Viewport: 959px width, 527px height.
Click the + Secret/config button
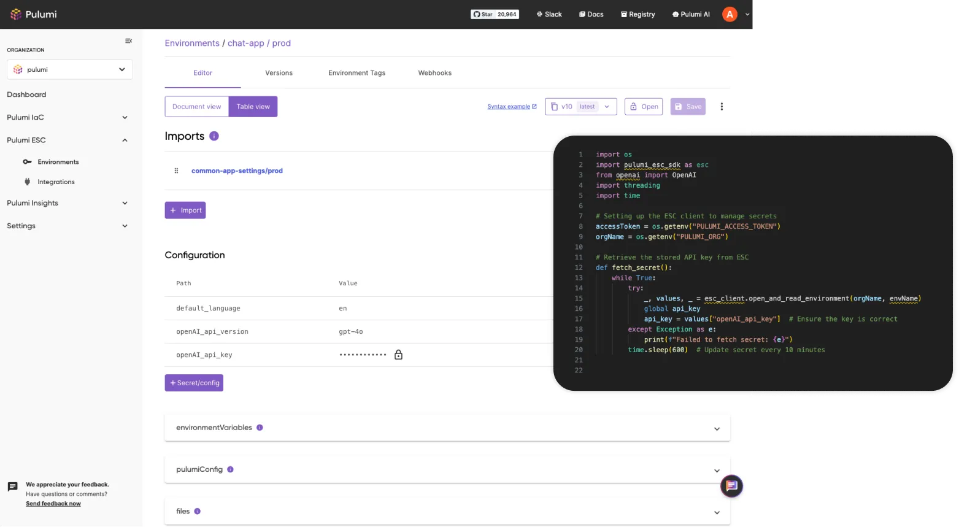(194, 383)
